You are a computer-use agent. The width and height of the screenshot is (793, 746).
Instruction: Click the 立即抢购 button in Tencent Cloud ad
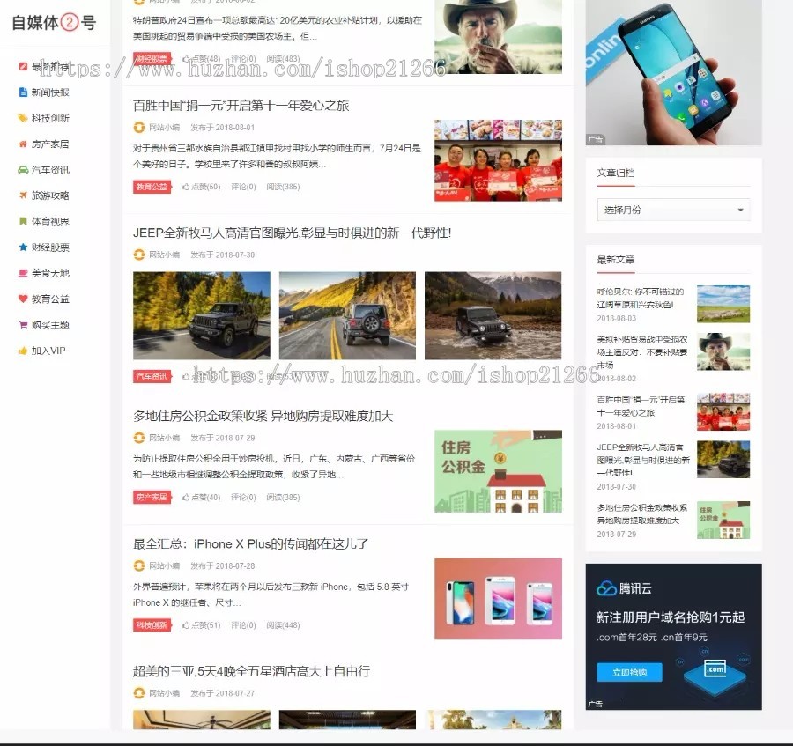pyautogui.click(x=631, y=673)
